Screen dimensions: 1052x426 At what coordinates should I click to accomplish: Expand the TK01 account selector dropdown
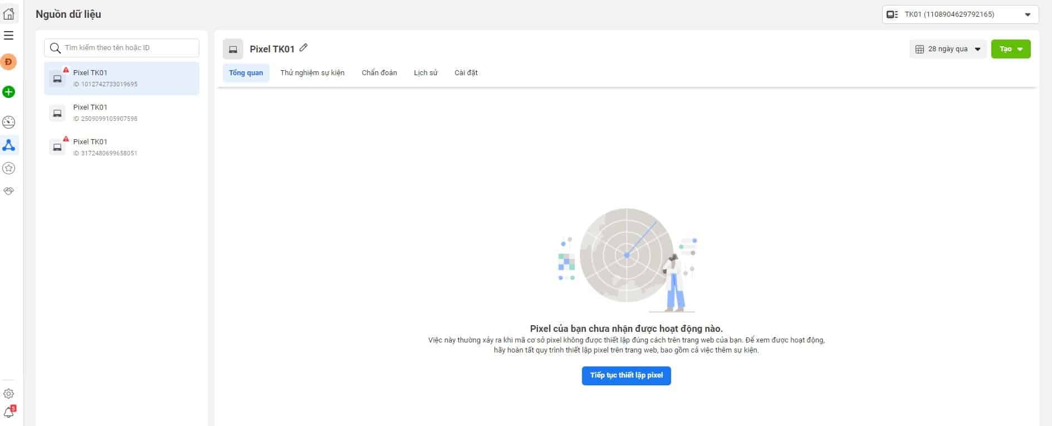[x=960, y=14]
